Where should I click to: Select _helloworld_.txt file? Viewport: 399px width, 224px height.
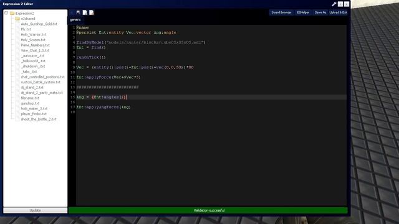click(x=33, y=61)
